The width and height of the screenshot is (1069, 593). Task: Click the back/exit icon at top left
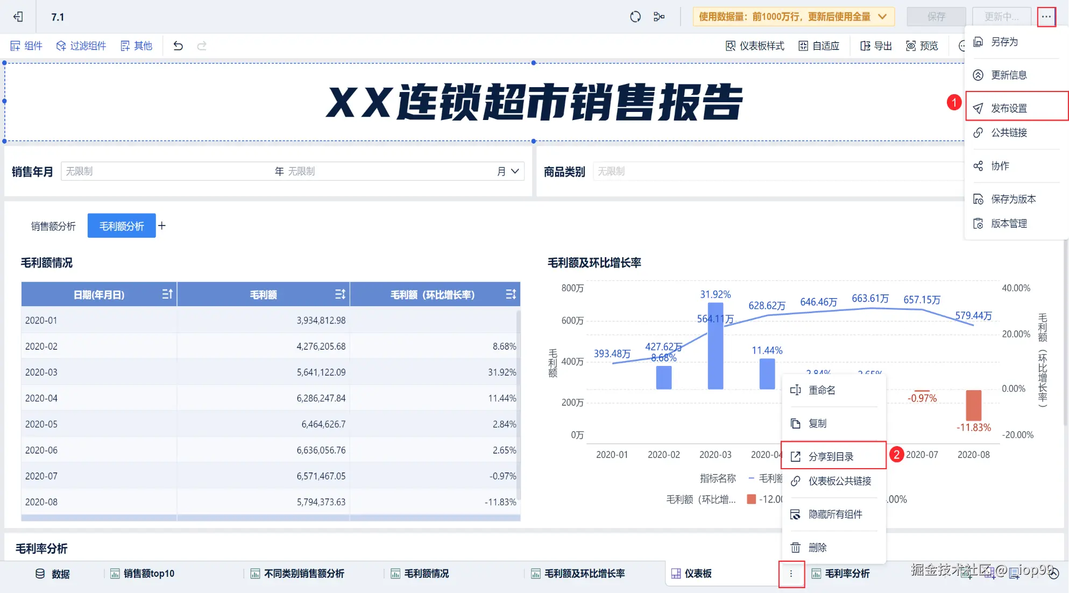[18, 17]
